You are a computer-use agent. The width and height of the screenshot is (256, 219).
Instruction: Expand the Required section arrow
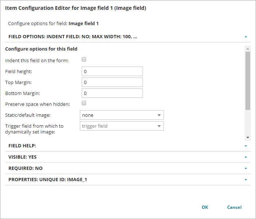(x=246, y=168)
